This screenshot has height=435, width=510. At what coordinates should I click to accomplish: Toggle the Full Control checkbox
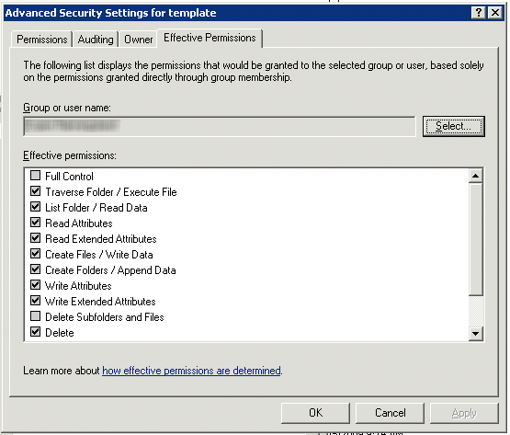35,176
